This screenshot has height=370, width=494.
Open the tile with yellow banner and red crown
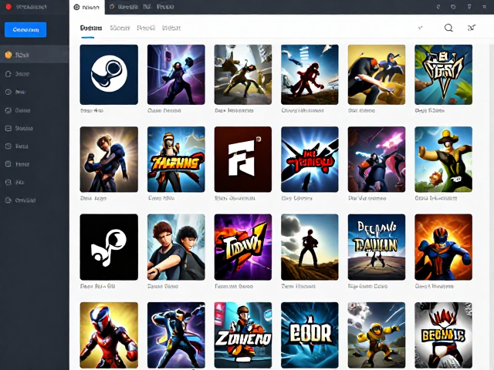443,335
